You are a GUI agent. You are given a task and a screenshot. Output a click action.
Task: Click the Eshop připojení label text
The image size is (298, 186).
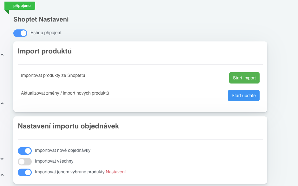[x=46, y=33]
